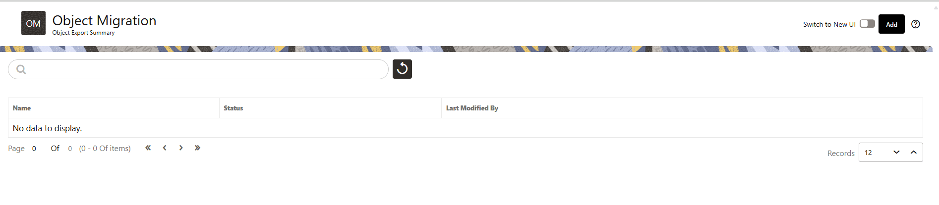Click the Object Migration title text

[104, 20]
